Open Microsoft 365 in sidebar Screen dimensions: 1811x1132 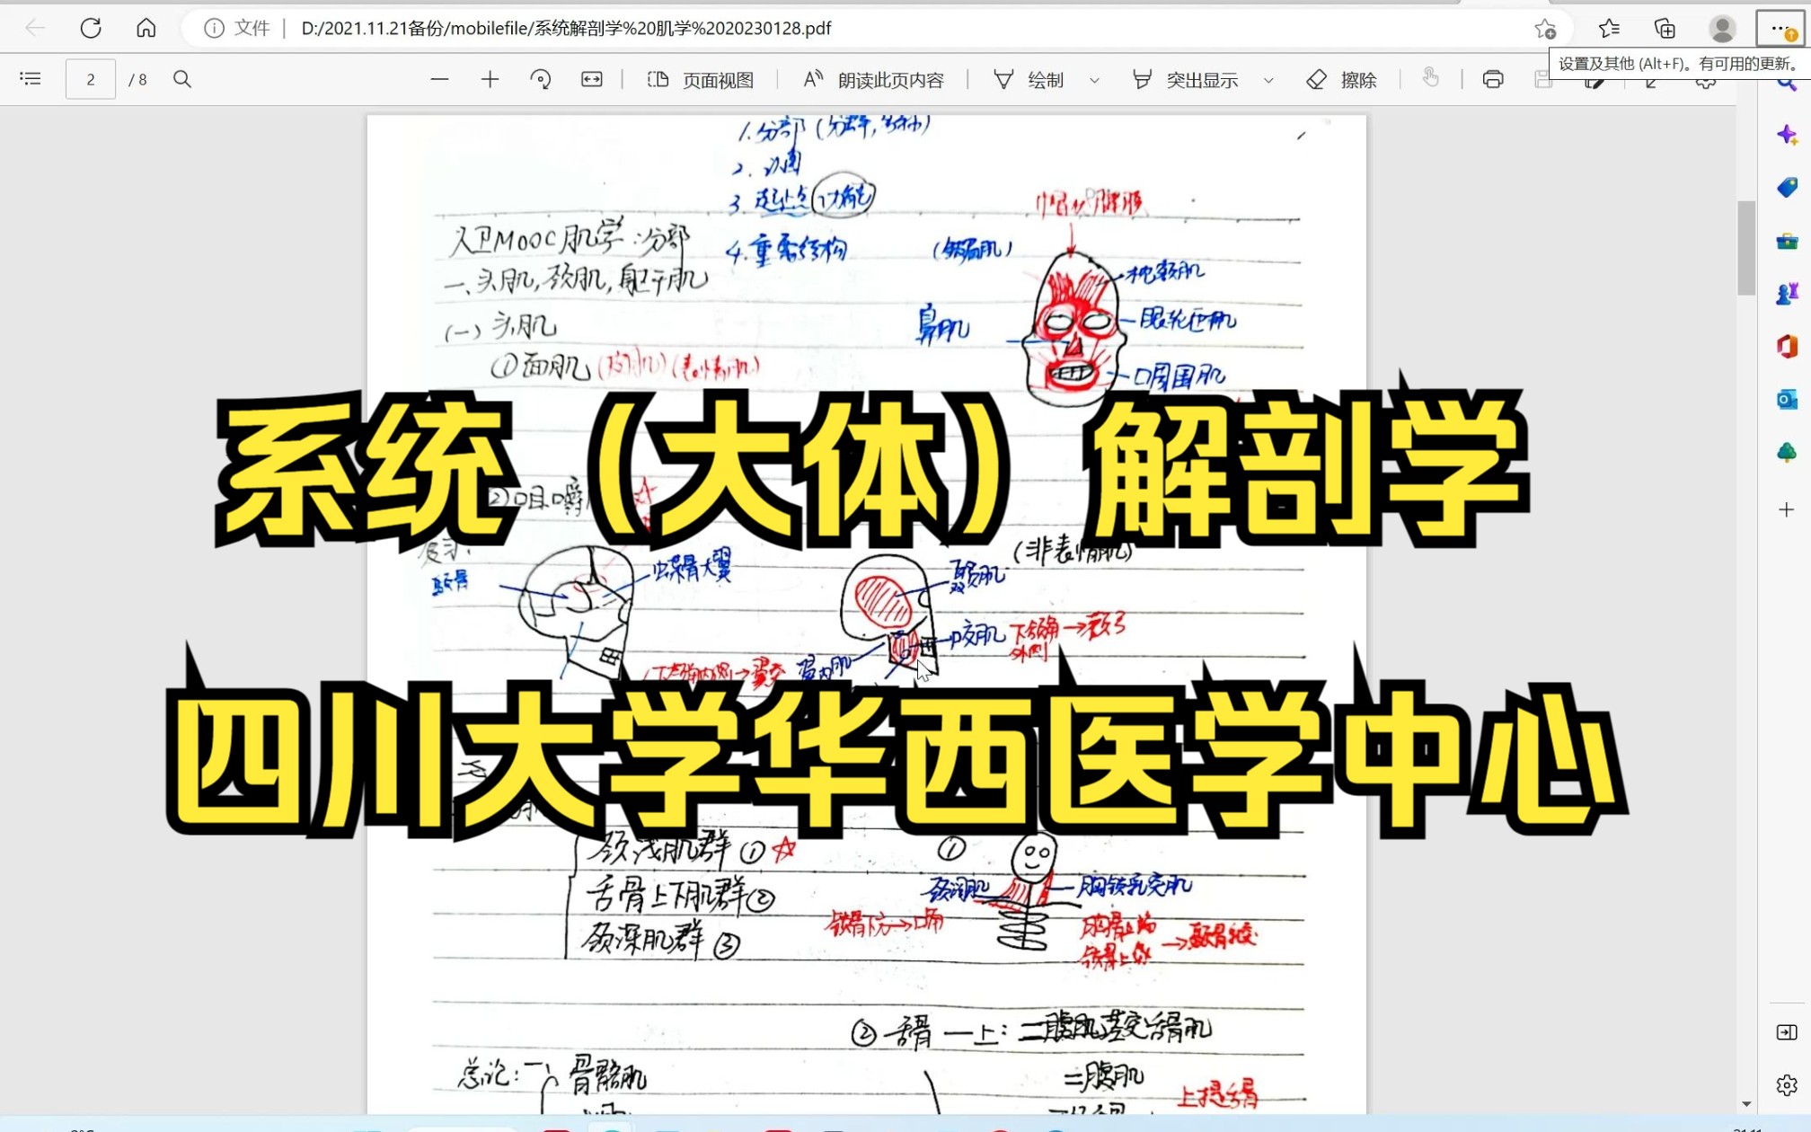coord(1787,346)
